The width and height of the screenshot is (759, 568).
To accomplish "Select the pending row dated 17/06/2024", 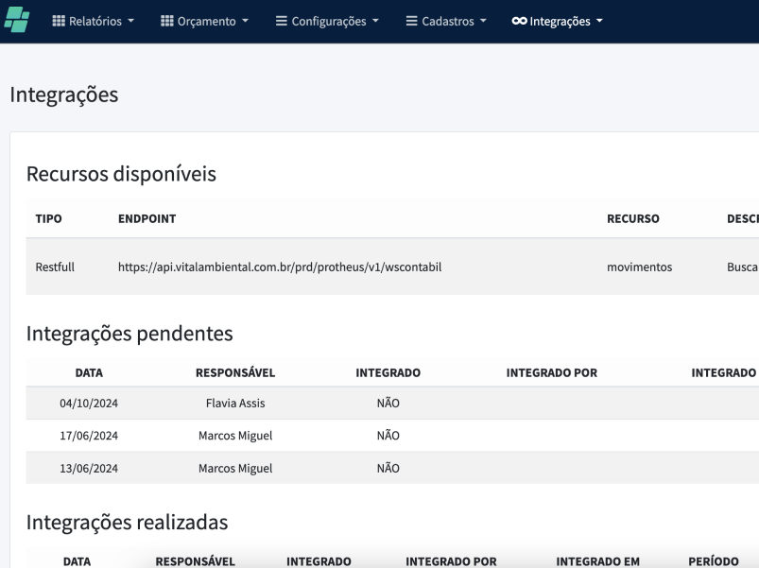I will (88, 436).
